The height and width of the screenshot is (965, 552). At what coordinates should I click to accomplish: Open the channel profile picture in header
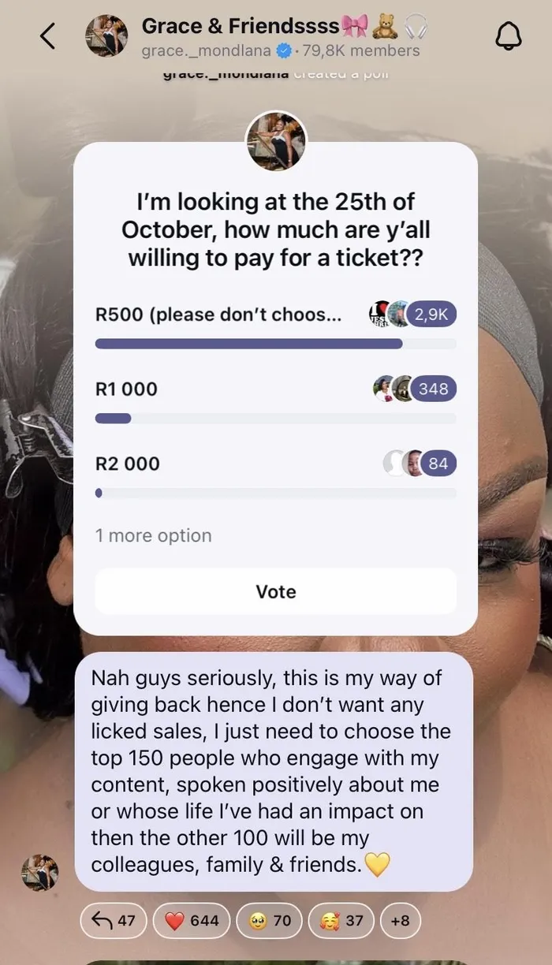106,36
